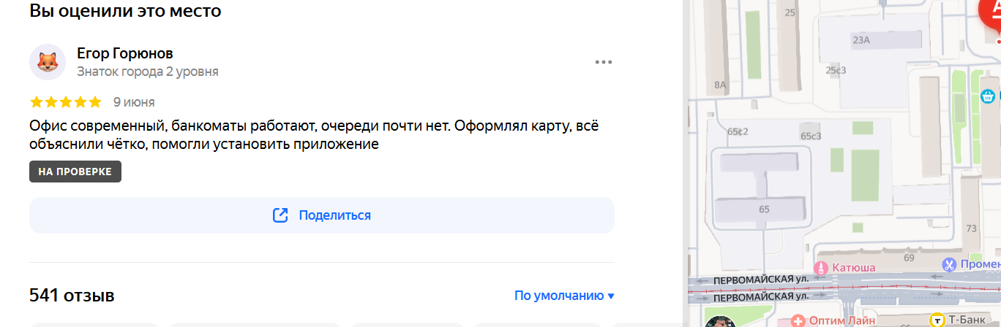Open the Катюша place marker on map
The width and height of the screenshot is (1001, 327).
pyautogui.click(x=822, y=267)
